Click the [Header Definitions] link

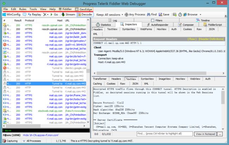[211, 39]
